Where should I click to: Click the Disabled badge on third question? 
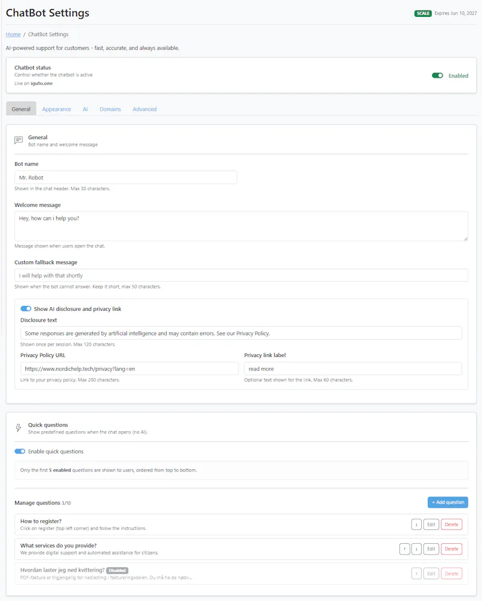click(x=117, y=570)
